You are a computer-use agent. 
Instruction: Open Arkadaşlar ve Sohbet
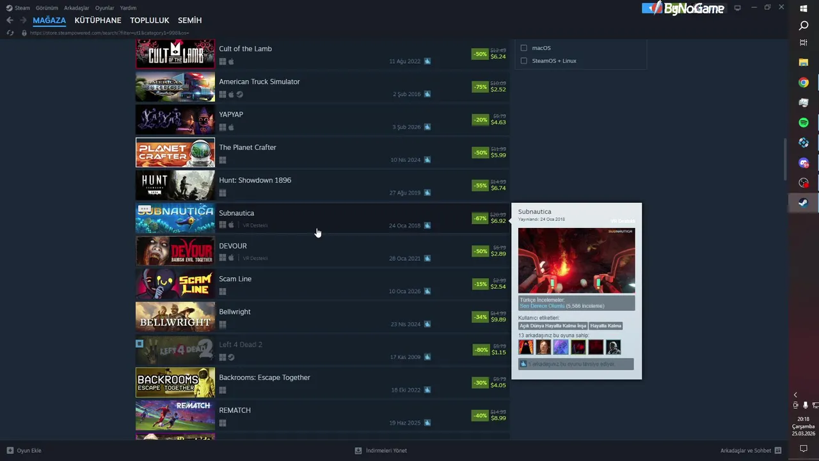click(x=751, y=451)
